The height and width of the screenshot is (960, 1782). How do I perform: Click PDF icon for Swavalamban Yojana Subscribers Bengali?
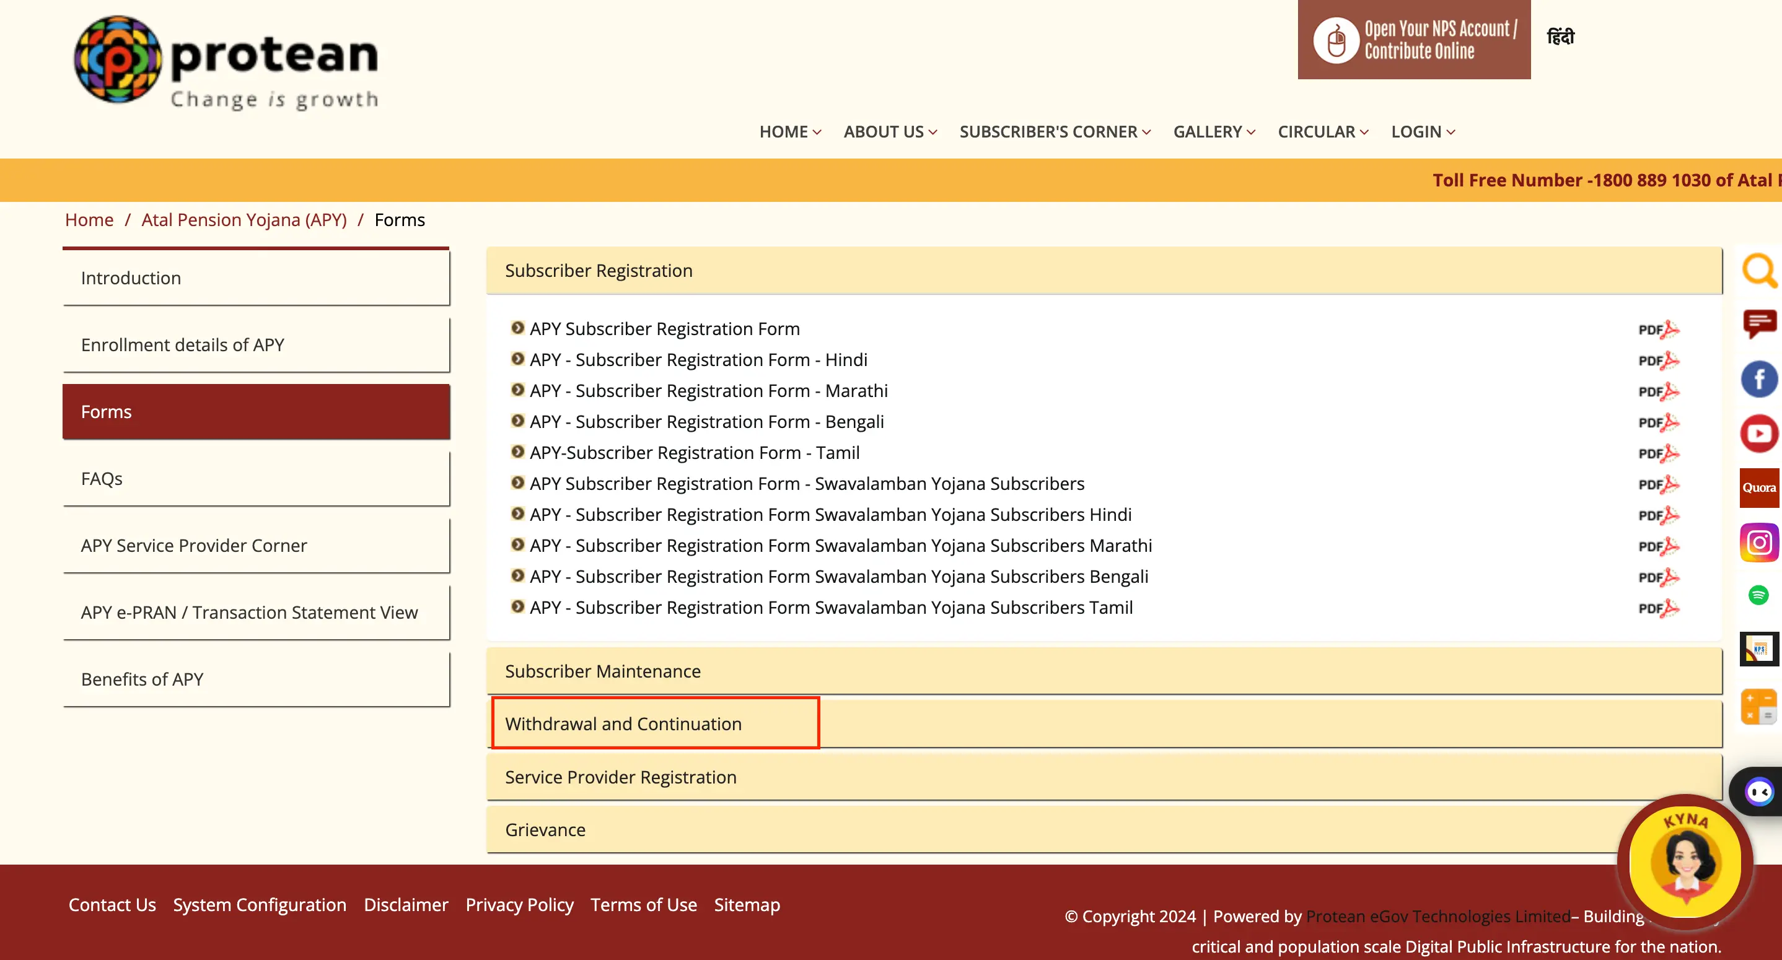pyautogui.click(x=1658, y=577)
